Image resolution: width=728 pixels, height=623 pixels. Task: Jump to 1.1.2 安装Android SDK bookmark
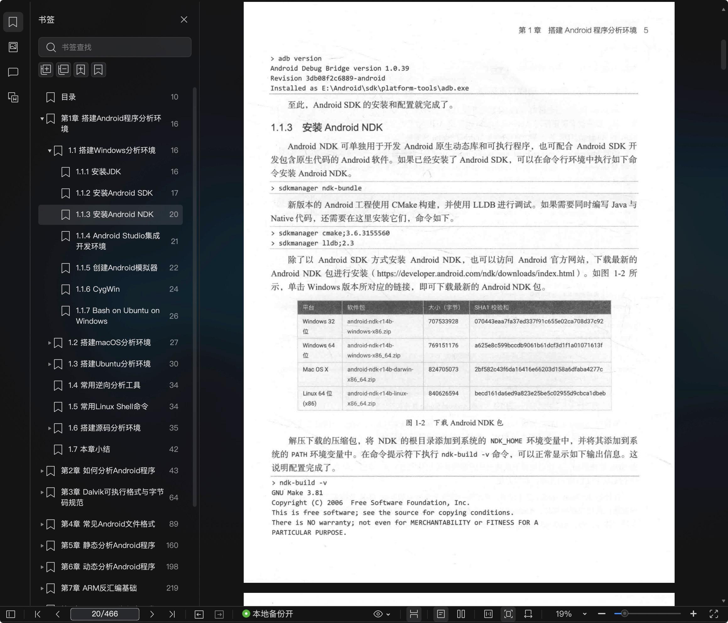pos(111,193)
